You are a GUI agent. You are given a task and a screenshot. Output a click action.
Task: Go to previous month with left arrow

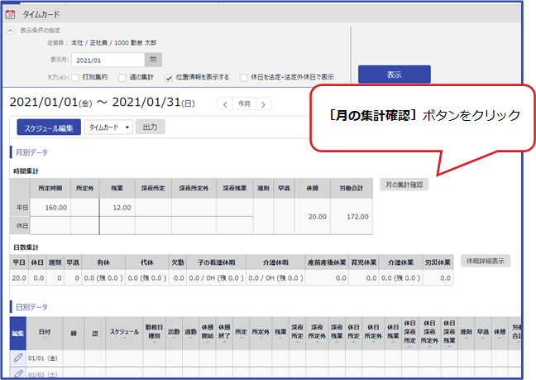pos(223,104)
